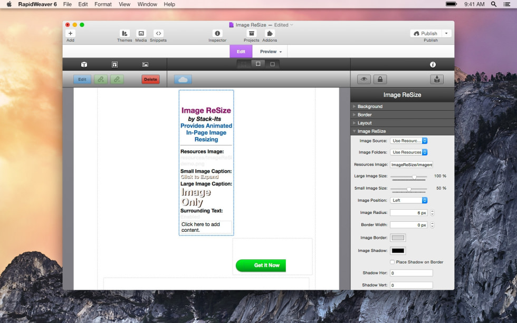Viewport: 517px width, 323px height.
Task: Click the green add link button
Action: click(101, 80)
